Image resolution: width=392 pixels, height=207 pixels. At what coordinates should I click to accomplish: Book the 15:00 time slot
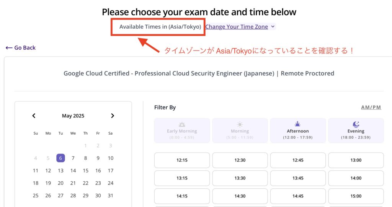(356, 196)
